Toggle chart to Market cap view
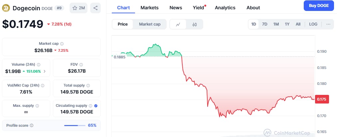337x137 pixels. [x=150, y=24]
